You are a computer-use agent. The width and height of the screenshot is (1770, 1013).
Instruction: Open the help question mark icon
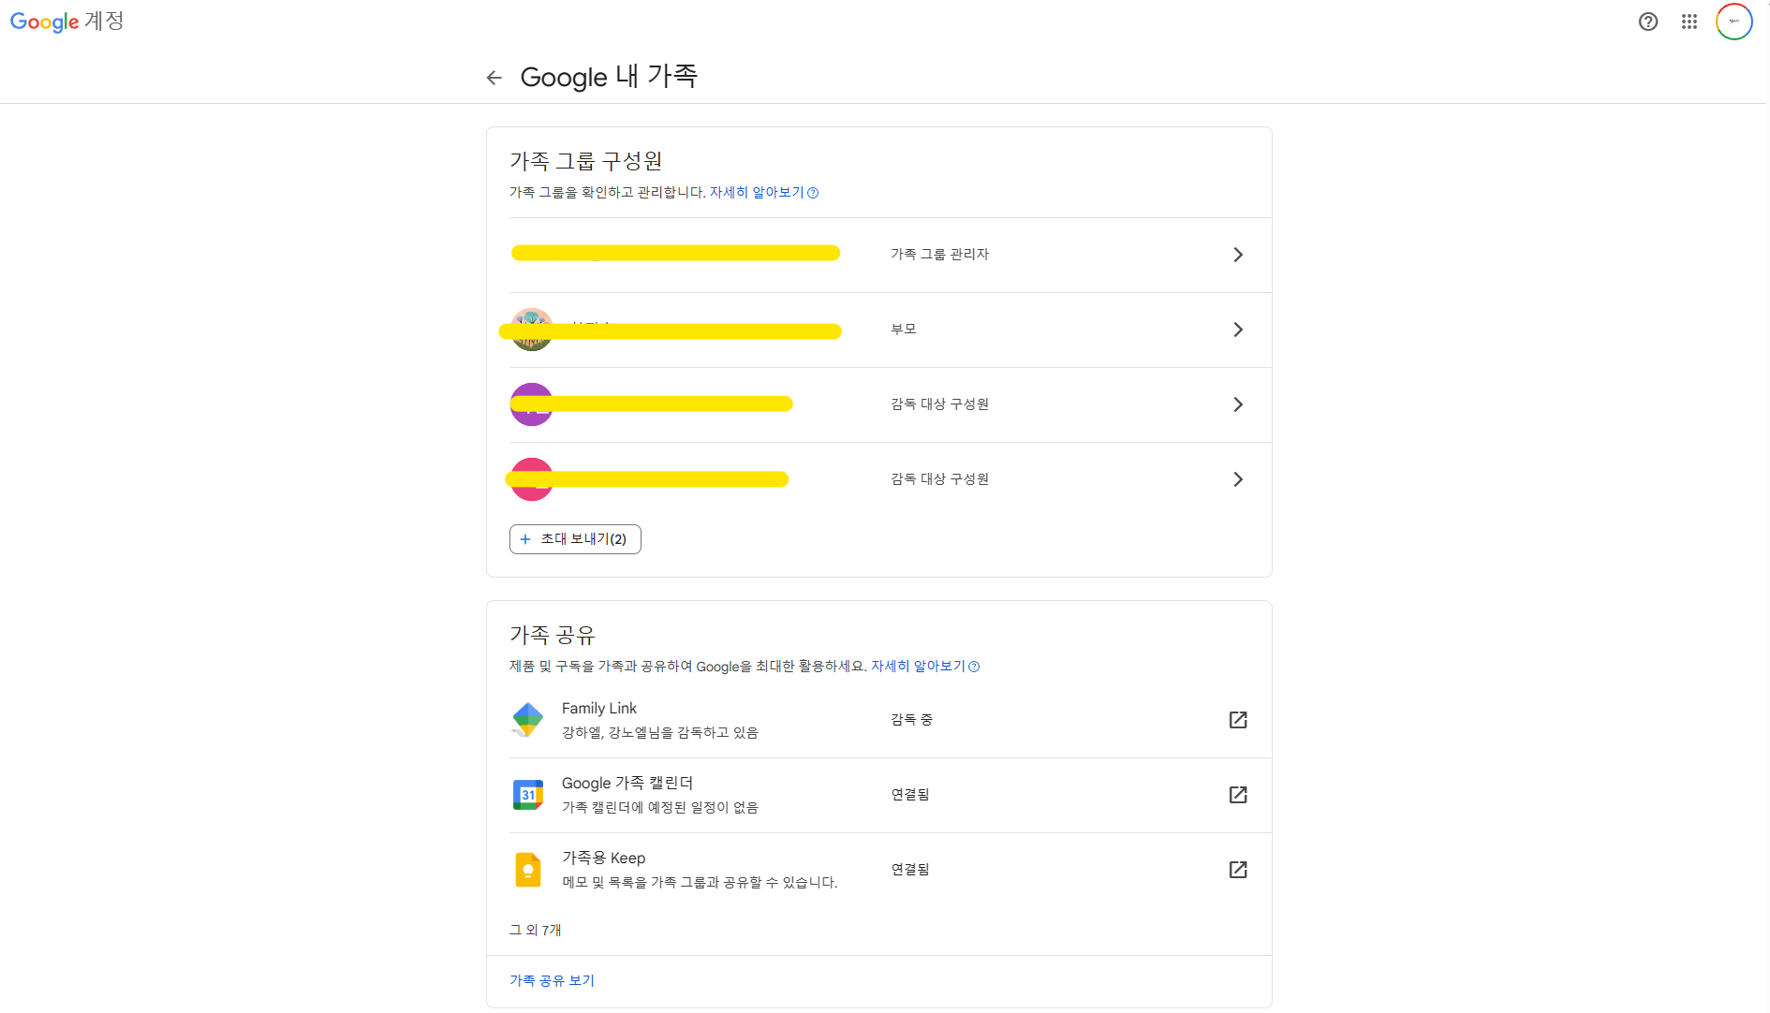point(1648,22)
